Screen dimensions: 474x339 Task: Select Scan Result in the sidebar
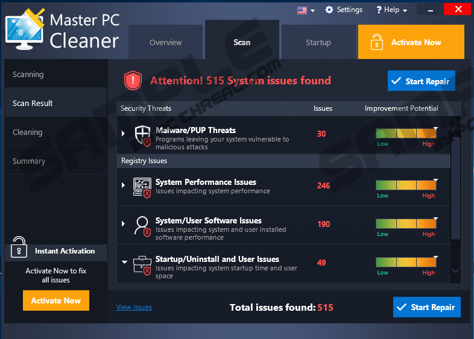pyautogui.click(x=33, y=104)
